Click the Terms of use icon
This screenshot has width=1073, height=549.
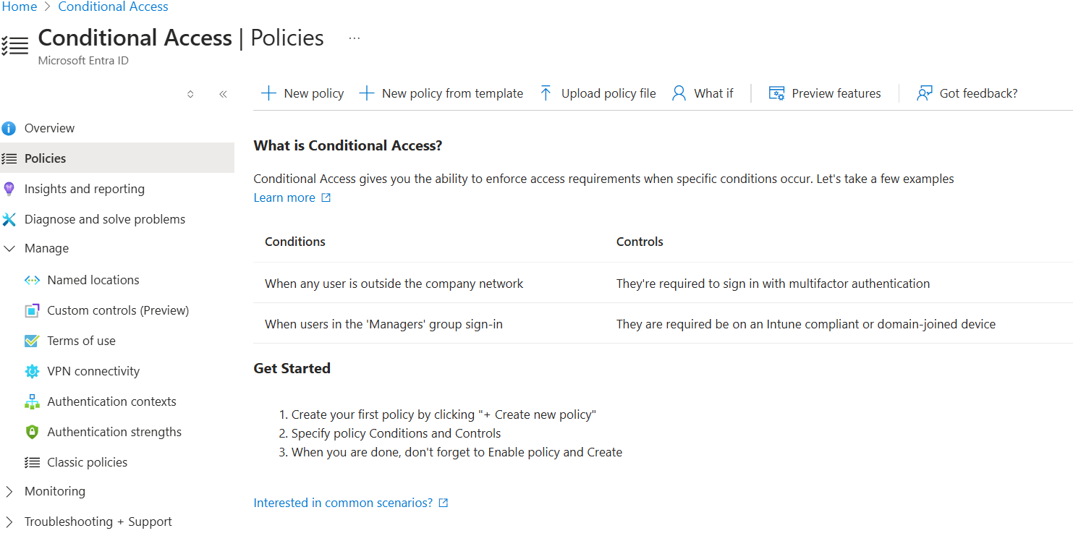point(32,341)
